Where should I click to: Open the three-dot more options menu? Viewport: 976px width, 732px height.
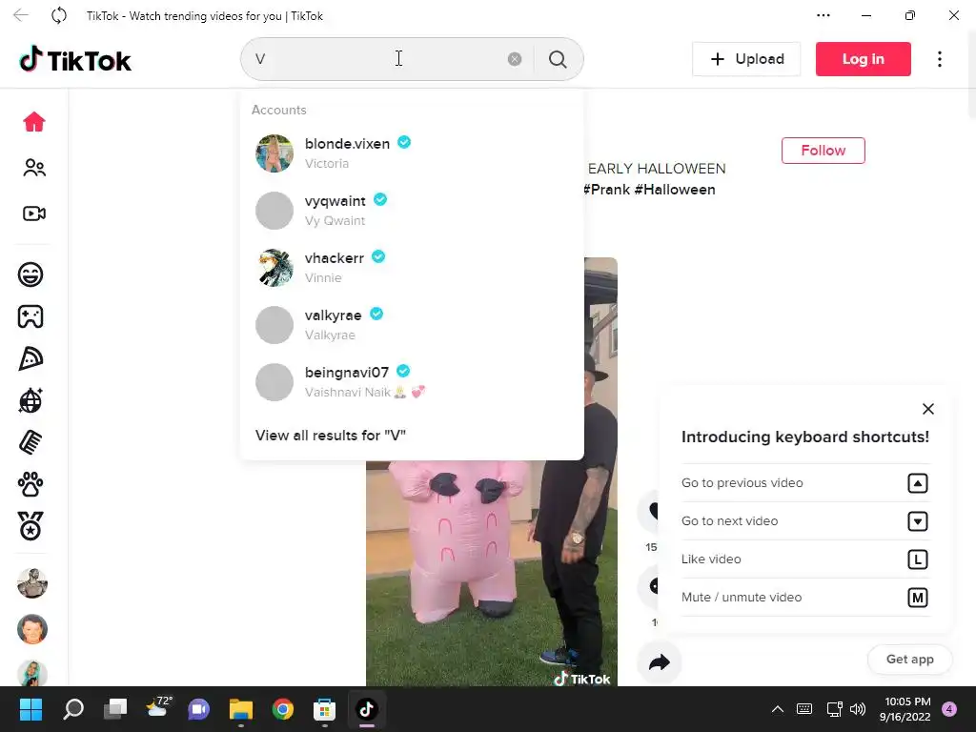click(x=939, y=59)
